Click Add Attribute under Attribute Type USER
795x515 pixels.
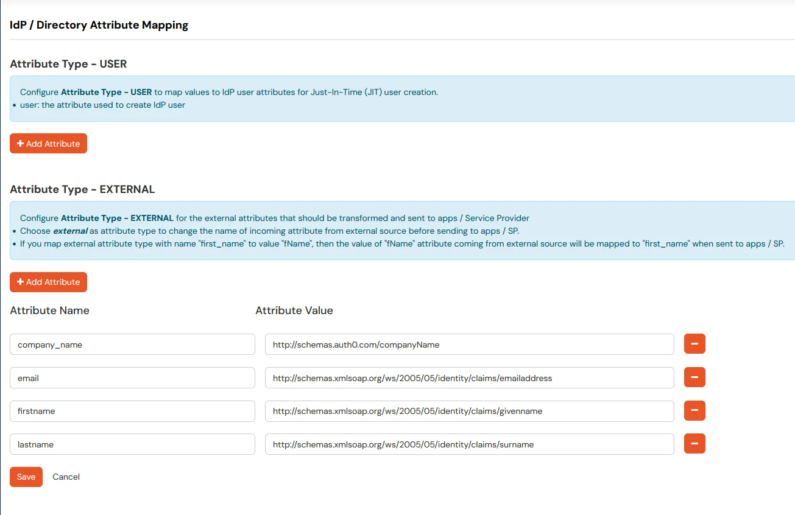click(48, 143)
